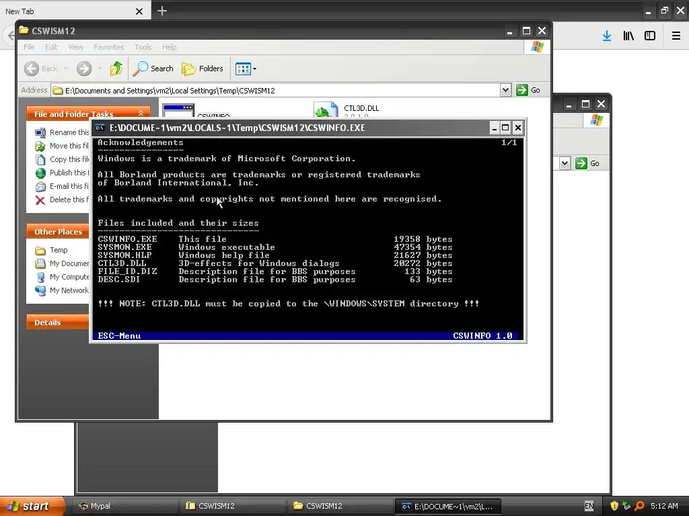Click E-mail this file task link
The image size is (689, 516).
pos(69,186)
